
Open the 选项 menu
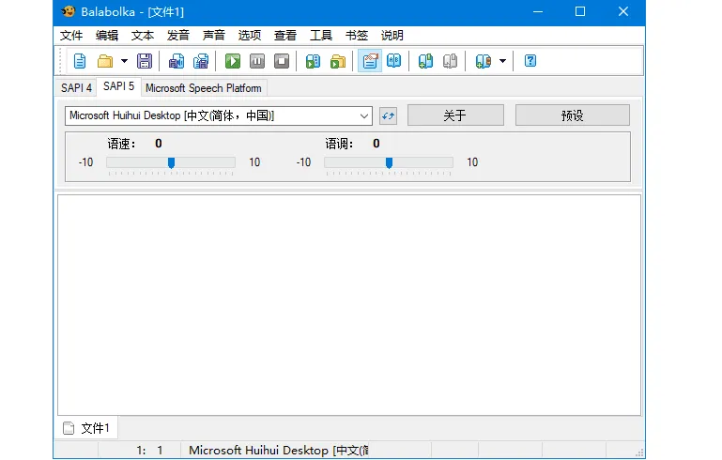coord(250,36)
